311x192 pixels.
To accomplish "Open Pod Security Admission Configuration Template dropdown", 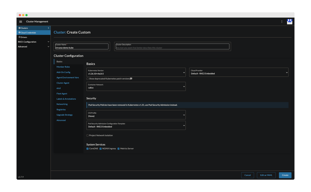I will 136,125.
